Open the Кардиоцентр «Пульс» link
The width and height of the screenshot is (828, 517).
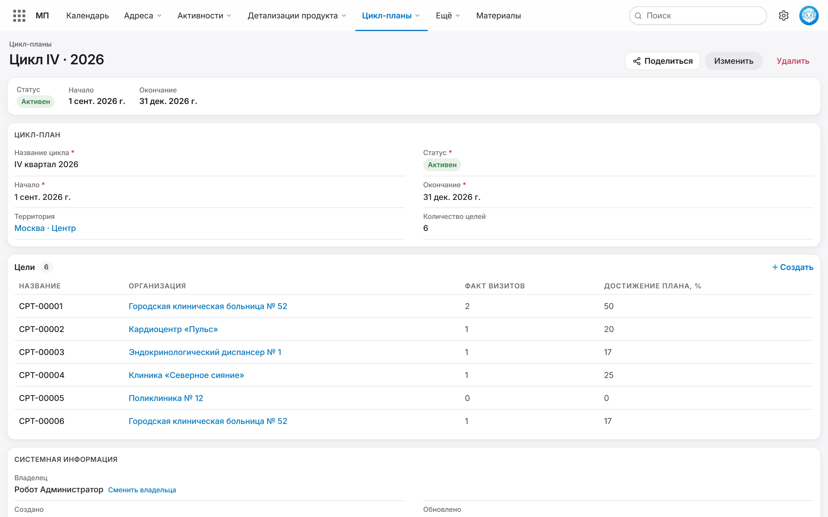[173, 329]
